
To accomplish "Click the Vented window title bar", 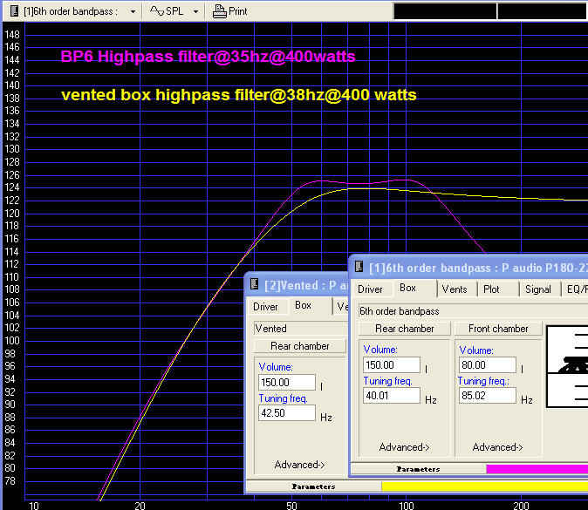I will pyautogui.click(x=297, y=285).
